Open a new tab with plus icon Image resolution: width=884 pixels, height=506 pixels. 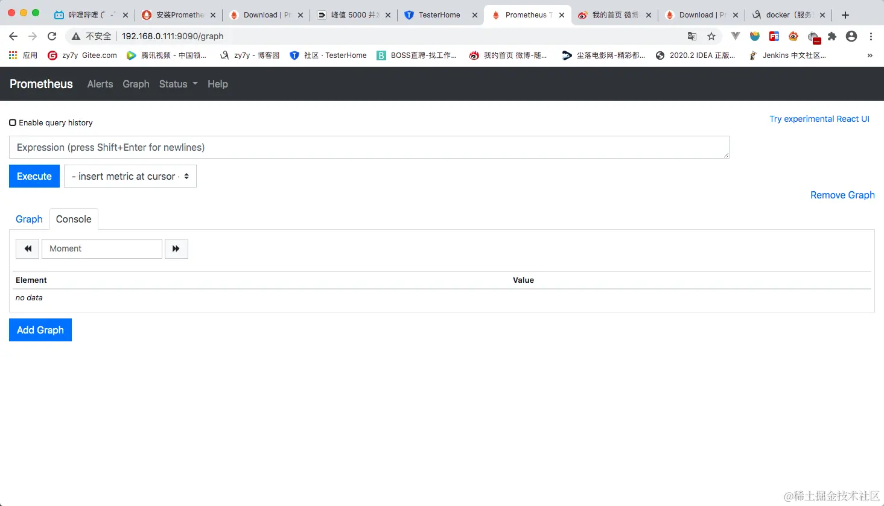point(845,15)
